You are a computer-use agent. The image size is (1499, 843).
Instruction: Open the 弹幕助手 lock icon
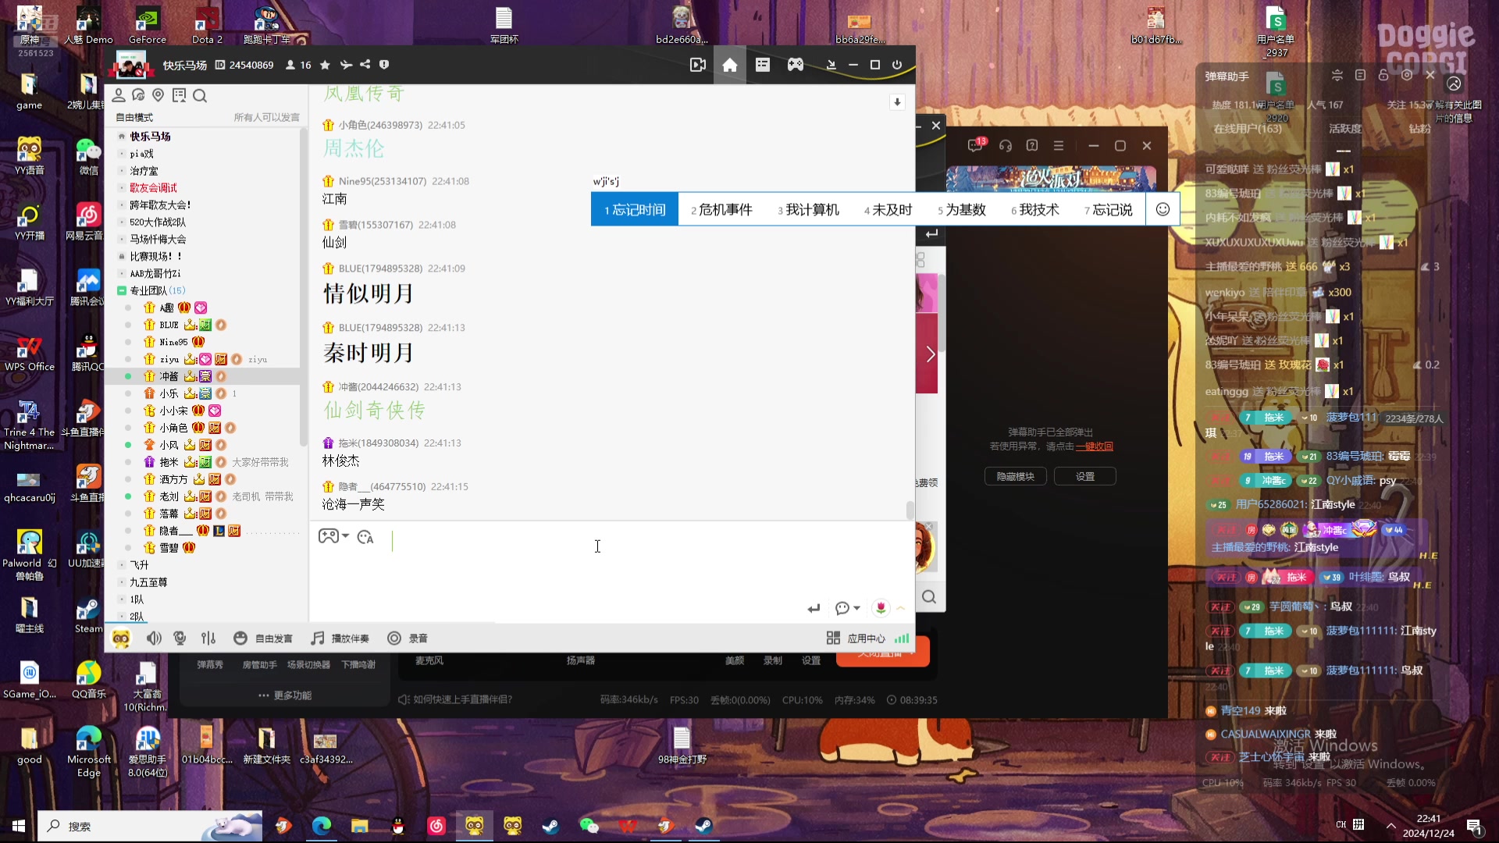[x=1383, y=75]
